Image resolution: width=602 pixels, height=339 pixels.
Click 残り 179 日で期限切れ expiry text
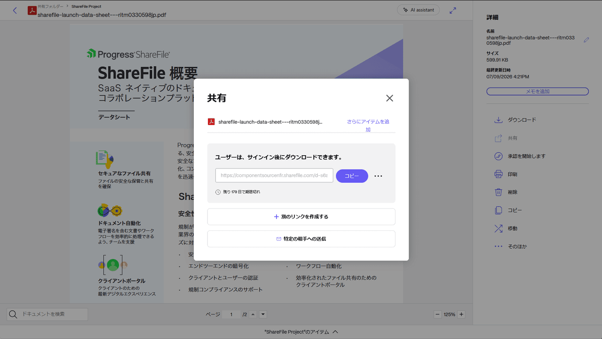[241, 192]
